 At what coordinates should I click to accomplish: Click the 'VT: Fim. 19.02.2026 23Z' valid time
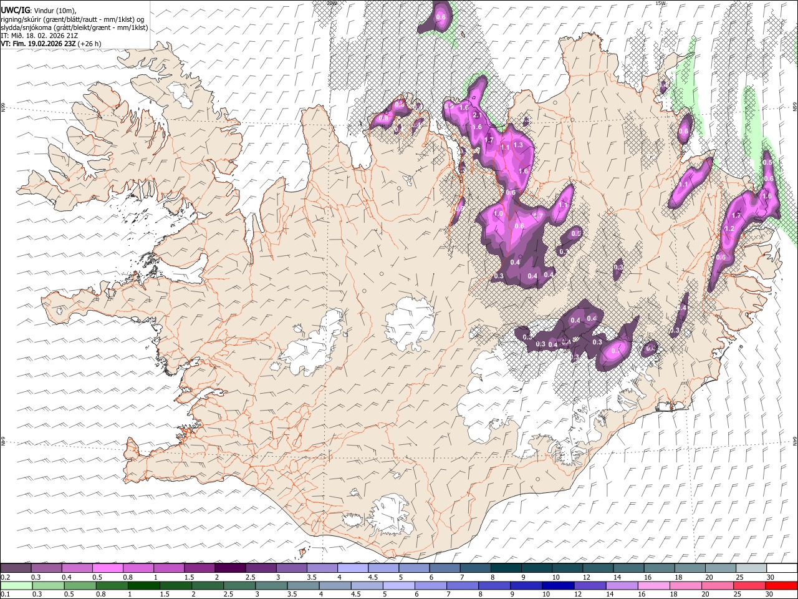[38, 44]
